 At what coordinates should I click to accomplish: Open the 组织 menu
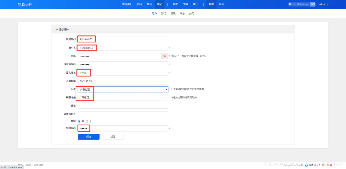[211, 4]
